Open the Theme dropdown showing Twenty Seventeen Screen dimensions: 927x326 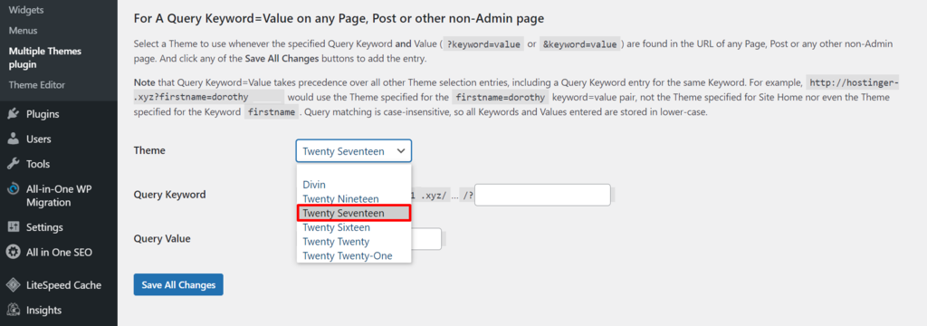click(x=354, y=151)
